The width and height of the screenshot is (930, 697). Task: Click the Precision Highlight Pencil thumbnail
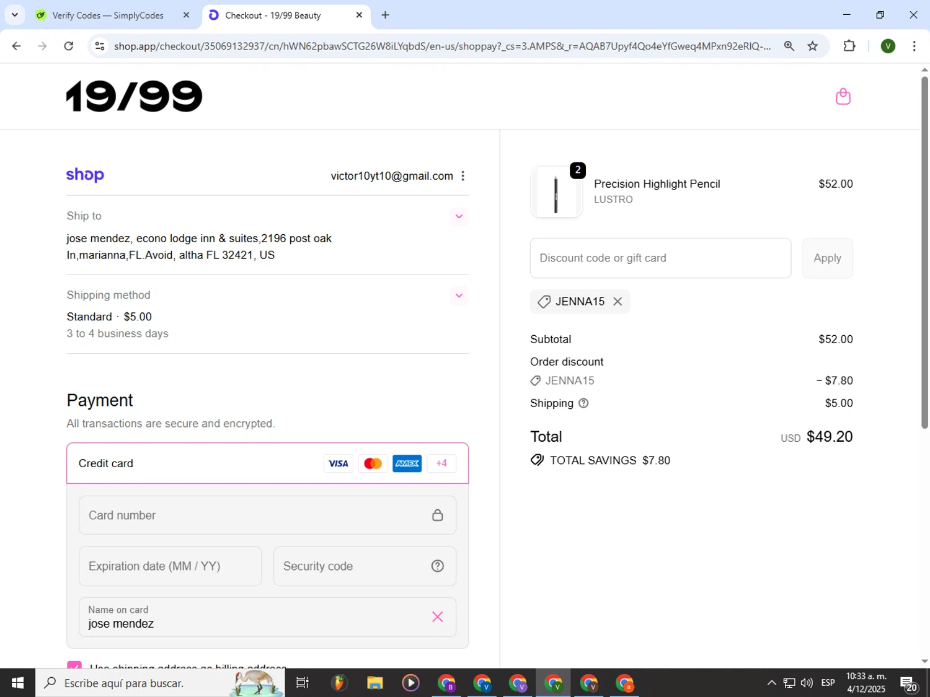click(x=556, y=193)
